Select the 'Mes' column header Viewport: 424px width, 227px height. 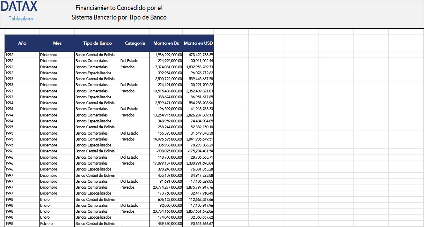click(x=57, y=43)
